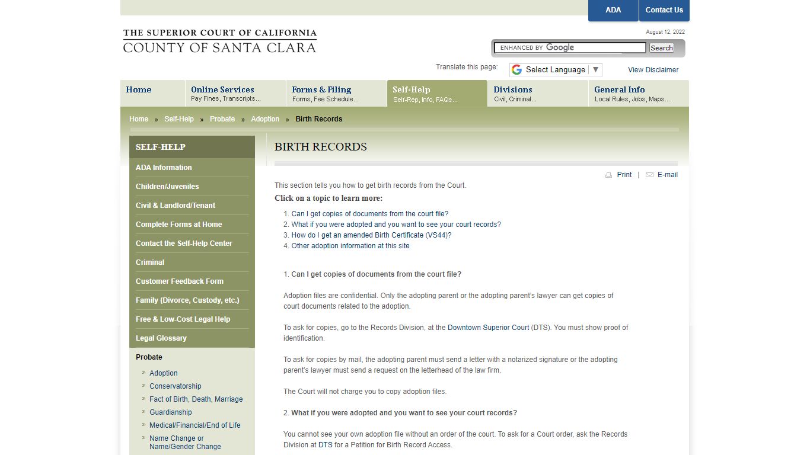The height and width of the screenshot is (455, 810).
Task: Click the Probate sidebar heading
Action: 149,357
